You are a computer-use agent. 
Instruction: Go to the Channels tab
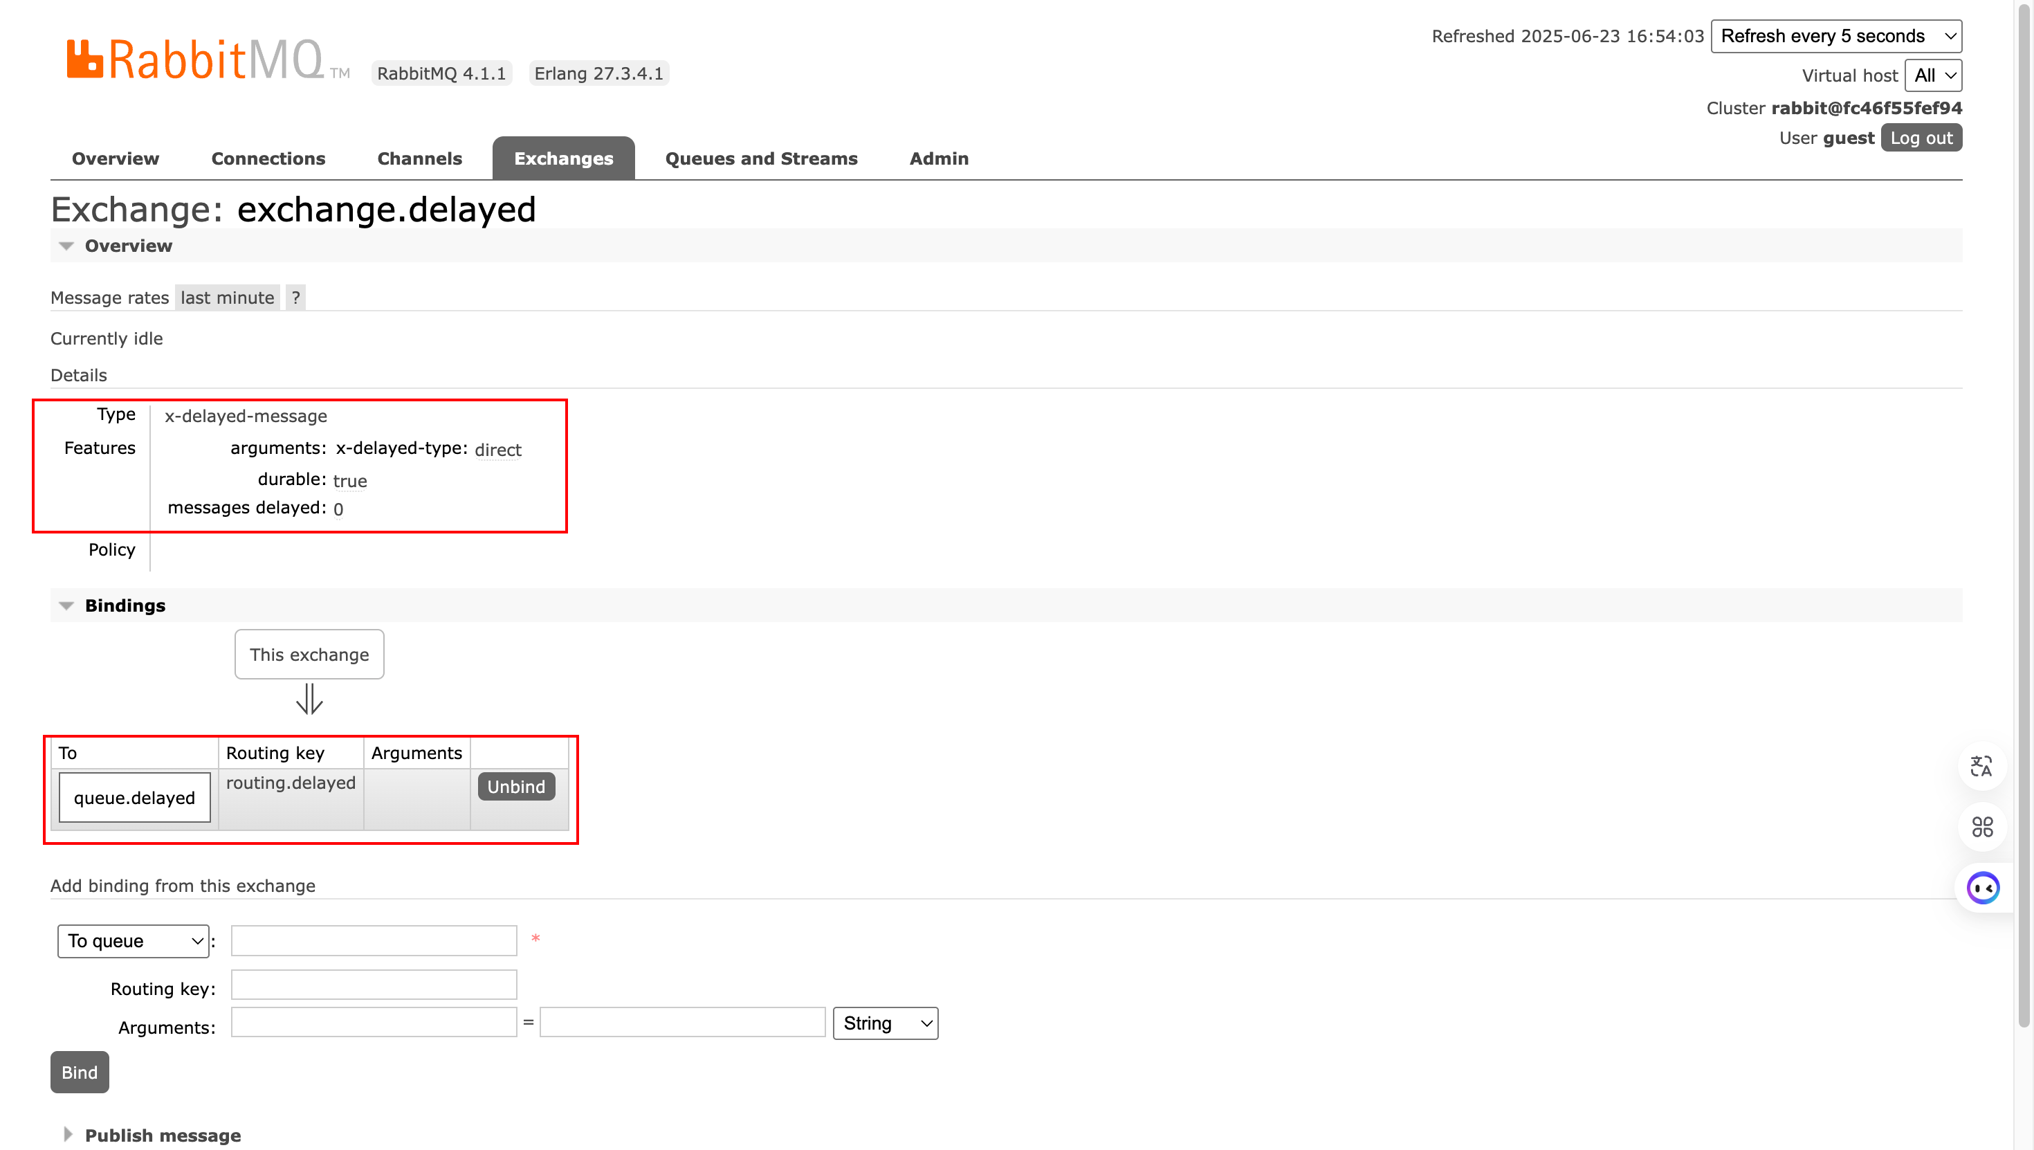click(x=419, y=158)
